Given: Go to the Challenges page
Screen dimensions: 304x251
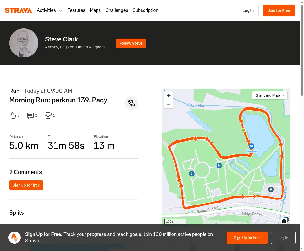Looking at the screenshot, I should [117, 10].
